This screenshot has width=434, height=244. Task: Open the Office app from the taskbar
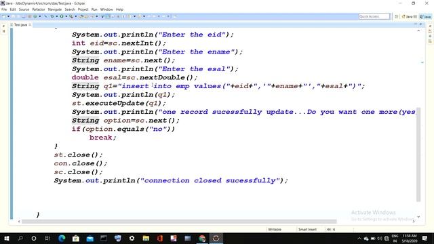coord(160,238)
